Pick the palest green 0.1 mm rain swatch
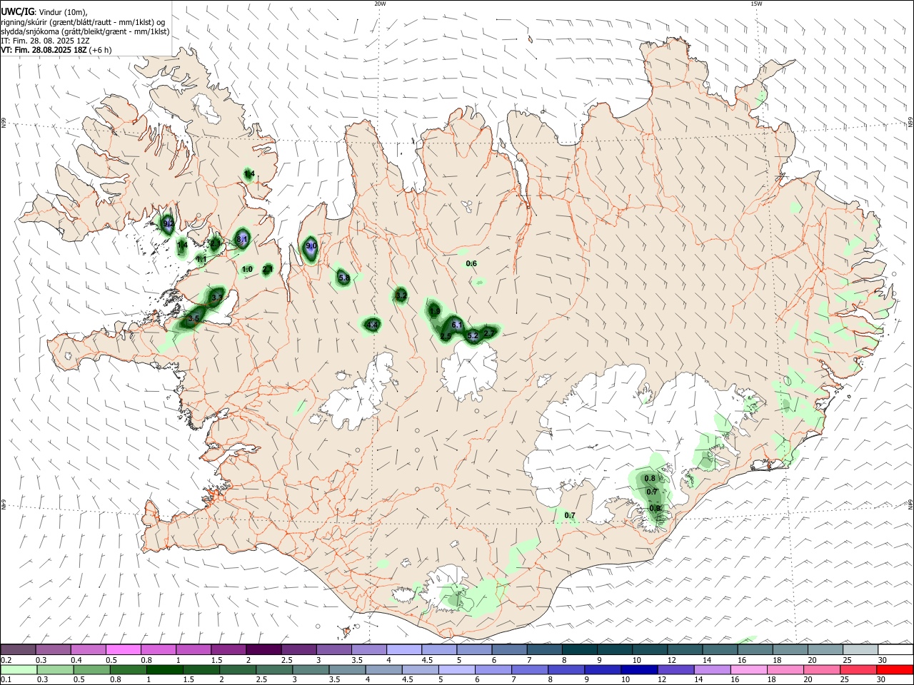The height and width of the screenshot is (685, 914). (18, 669)
